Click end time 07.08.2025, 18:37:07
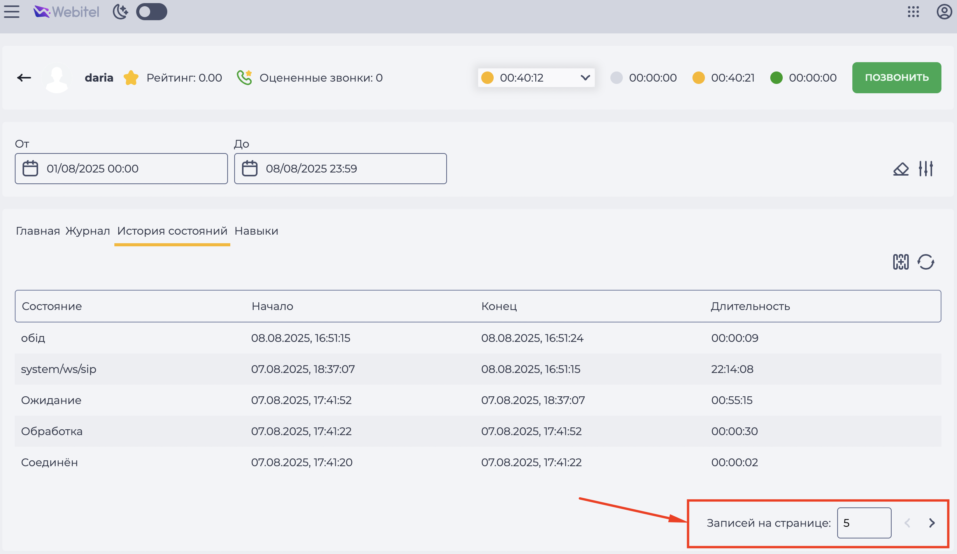The height and width of the screenshot is (554, 957). [533, 400]
